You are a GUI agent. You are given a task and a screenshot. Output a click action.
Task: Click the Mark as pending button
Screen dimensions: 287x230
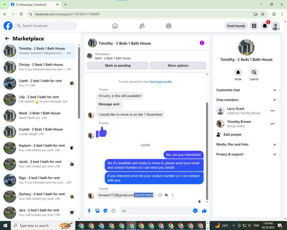[x=118, y=66]
